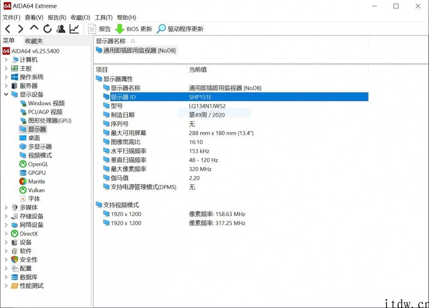This screenshot has width=429, height=308.
Task: Click the OpenGL icon in tree
Action: click(x=23, y=164)
